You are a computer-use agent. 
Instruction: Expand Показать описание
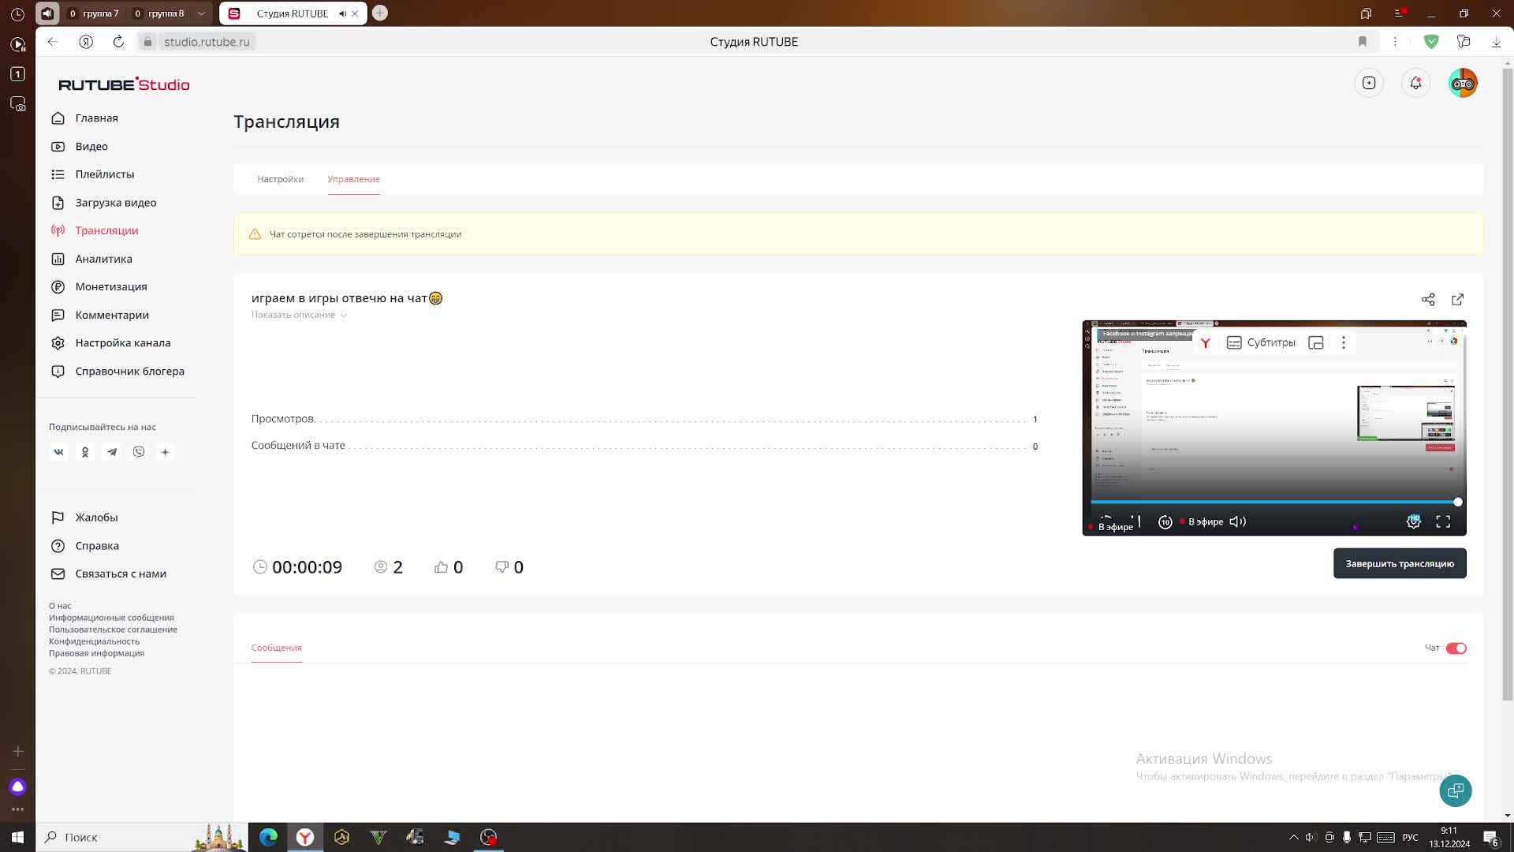299,315
